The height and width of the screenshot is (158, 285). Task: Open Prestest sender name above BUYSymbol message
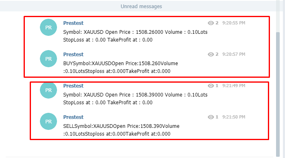[73, 55]
